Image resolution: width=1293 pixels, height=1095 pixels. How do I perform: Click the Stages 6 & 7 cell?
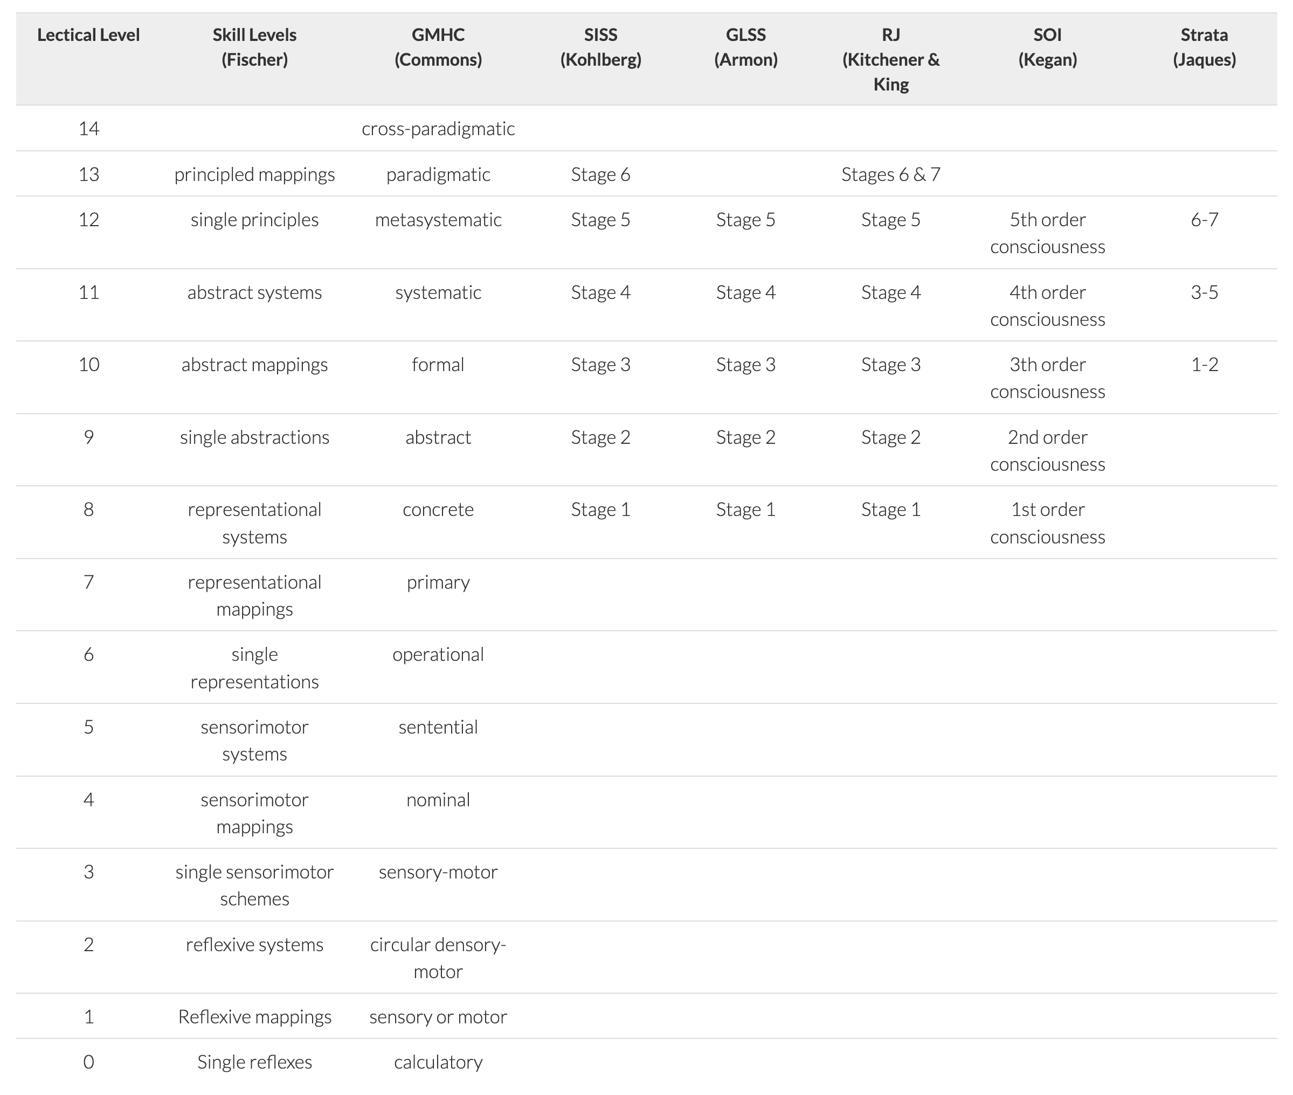(x=890, y=175)
